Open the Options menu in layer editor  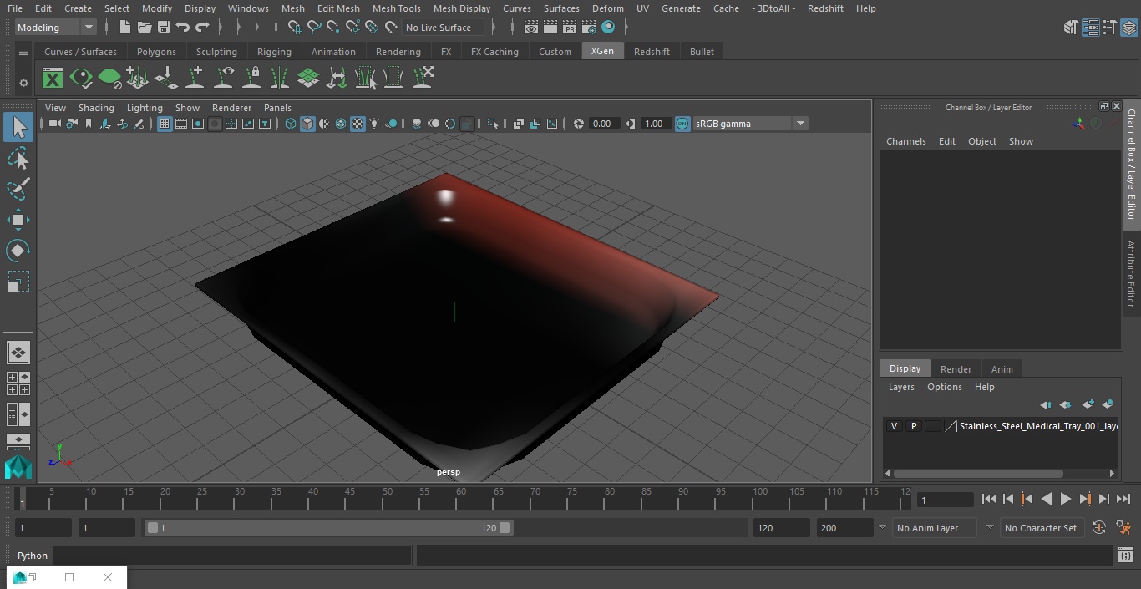click(944, 387)
